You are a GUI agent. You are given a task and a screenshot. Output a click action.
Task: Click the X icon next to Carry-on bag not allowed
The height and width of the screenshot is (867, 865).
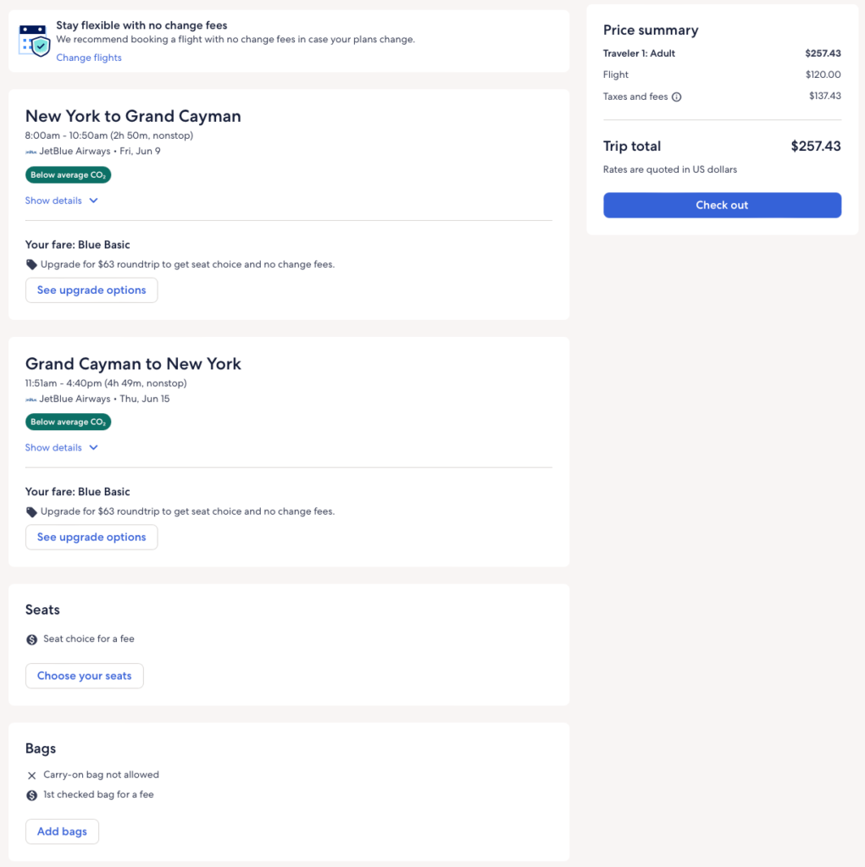coord(32,776)
